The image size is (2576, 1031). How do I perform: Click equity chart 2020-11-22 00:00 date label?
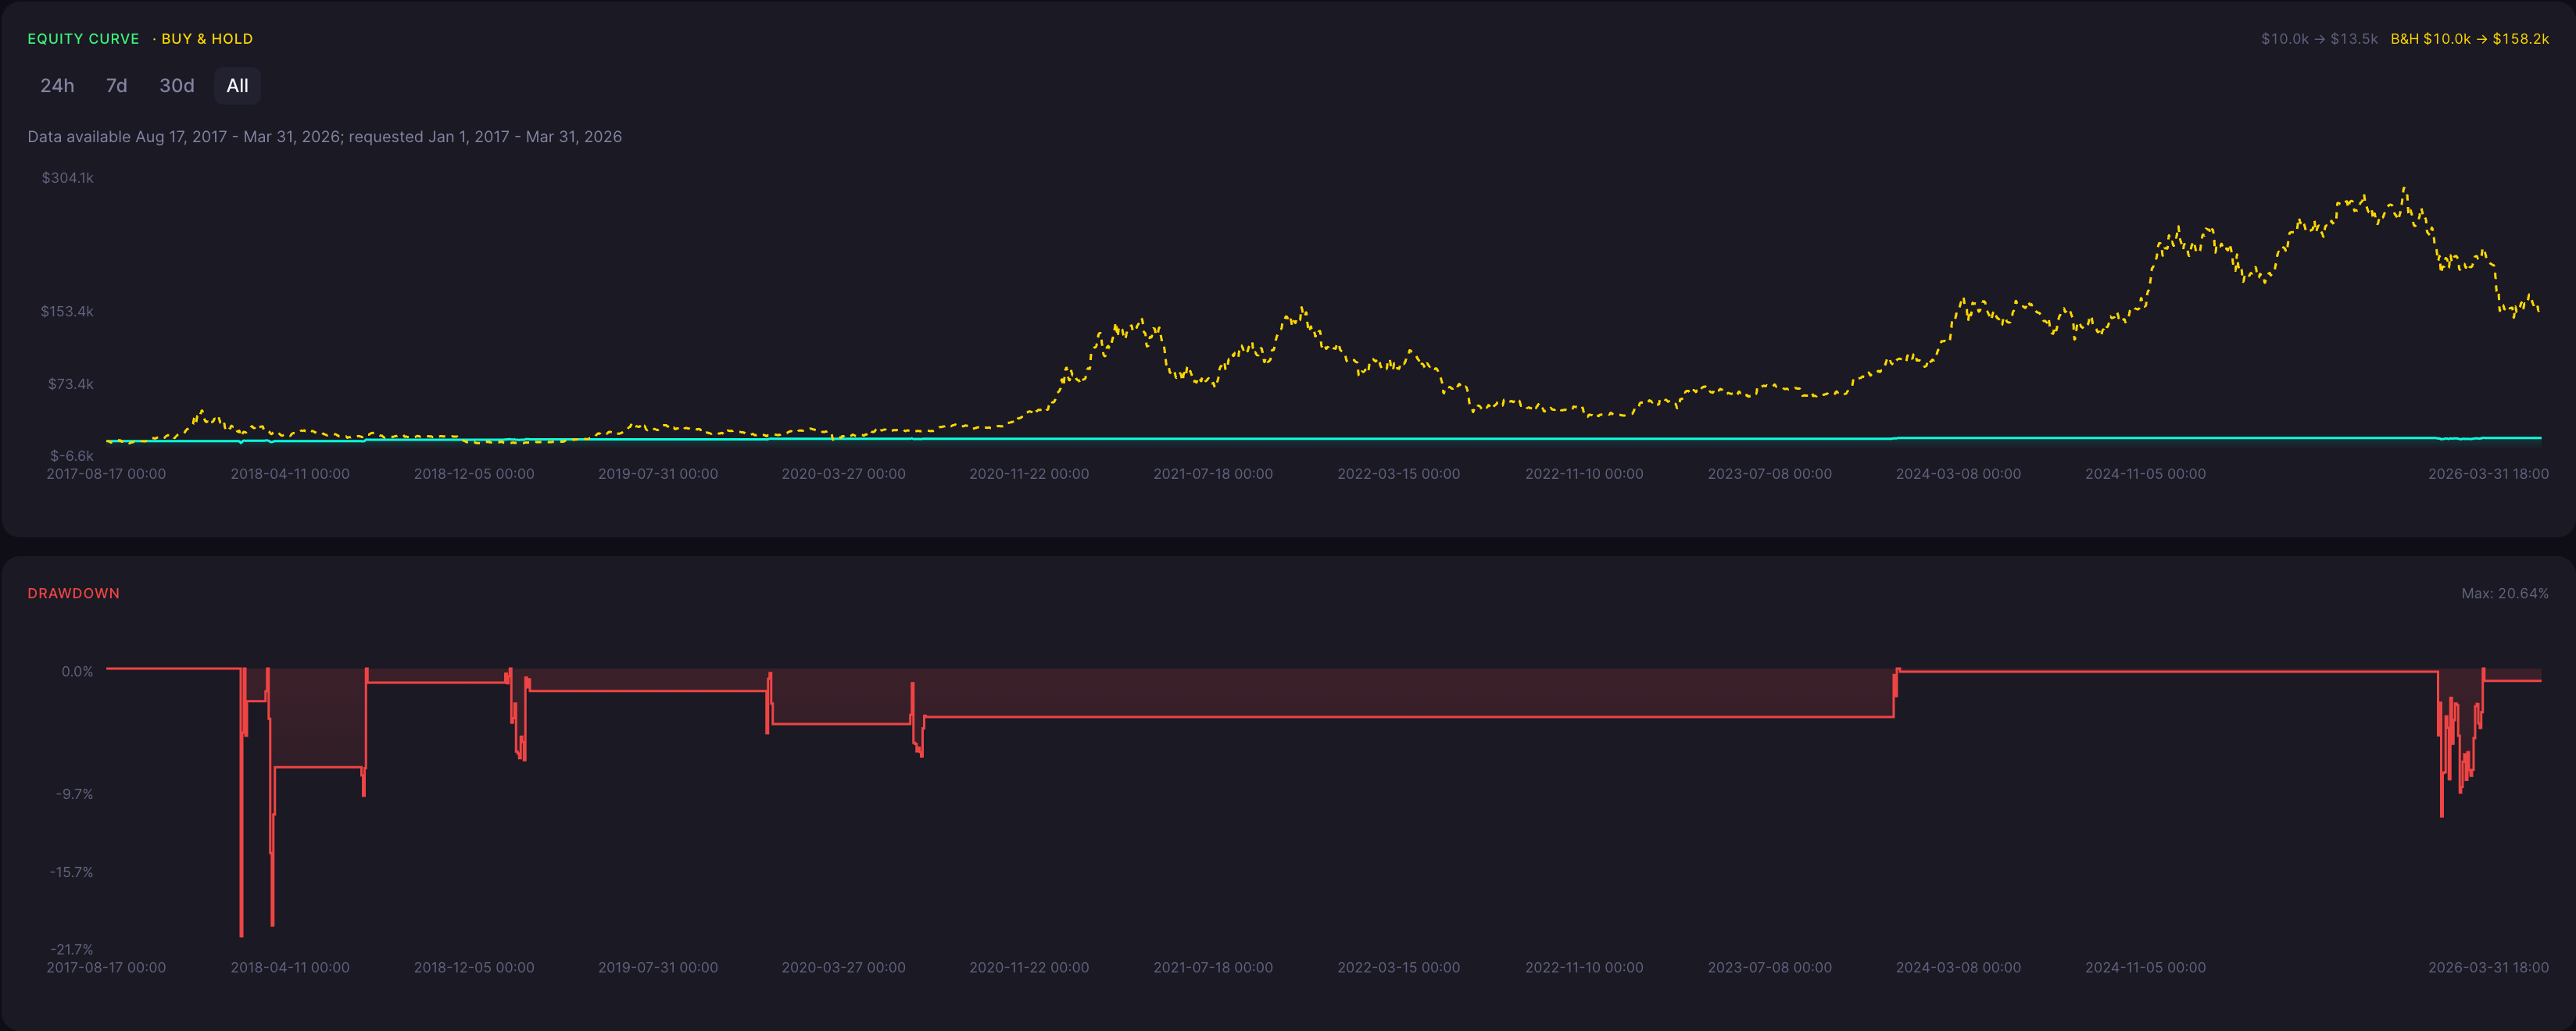(x=1028, y=473)
